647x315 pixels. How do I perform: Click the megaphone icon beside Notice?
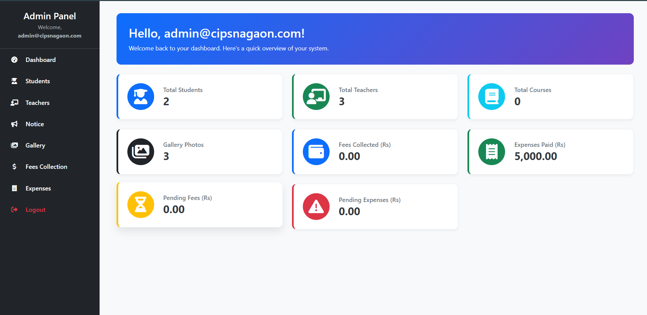pyautogui.click(x=14, y=124)
